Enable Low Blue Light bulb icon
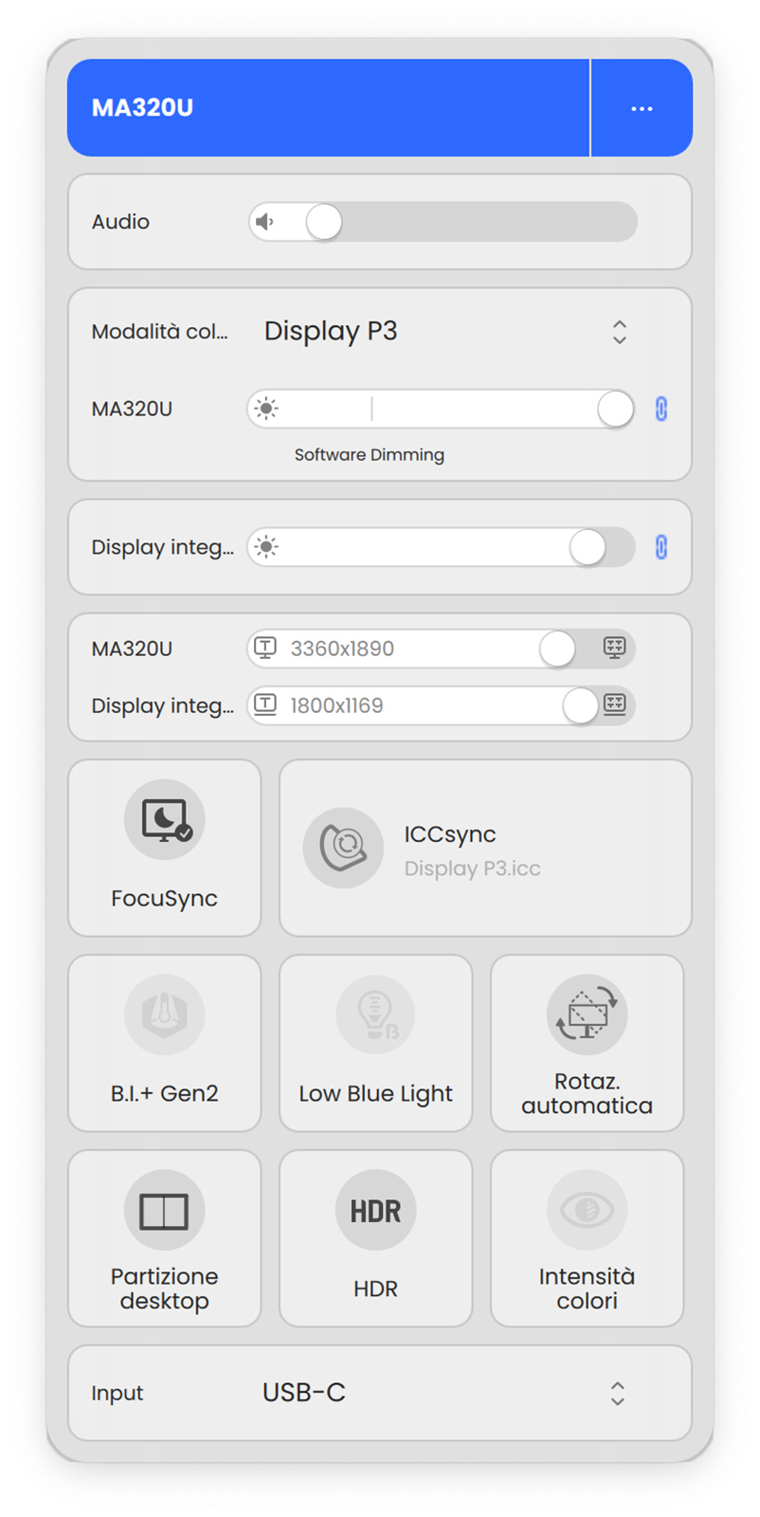This screenshot has height=1517, width=760. pyautogui.click(x=376, y=1015)
